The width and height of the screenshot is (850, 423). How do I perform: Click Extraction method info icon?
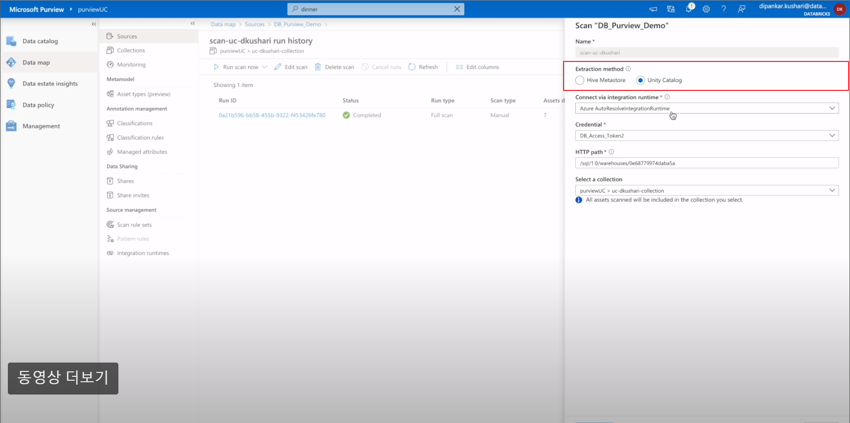(628, 69)
